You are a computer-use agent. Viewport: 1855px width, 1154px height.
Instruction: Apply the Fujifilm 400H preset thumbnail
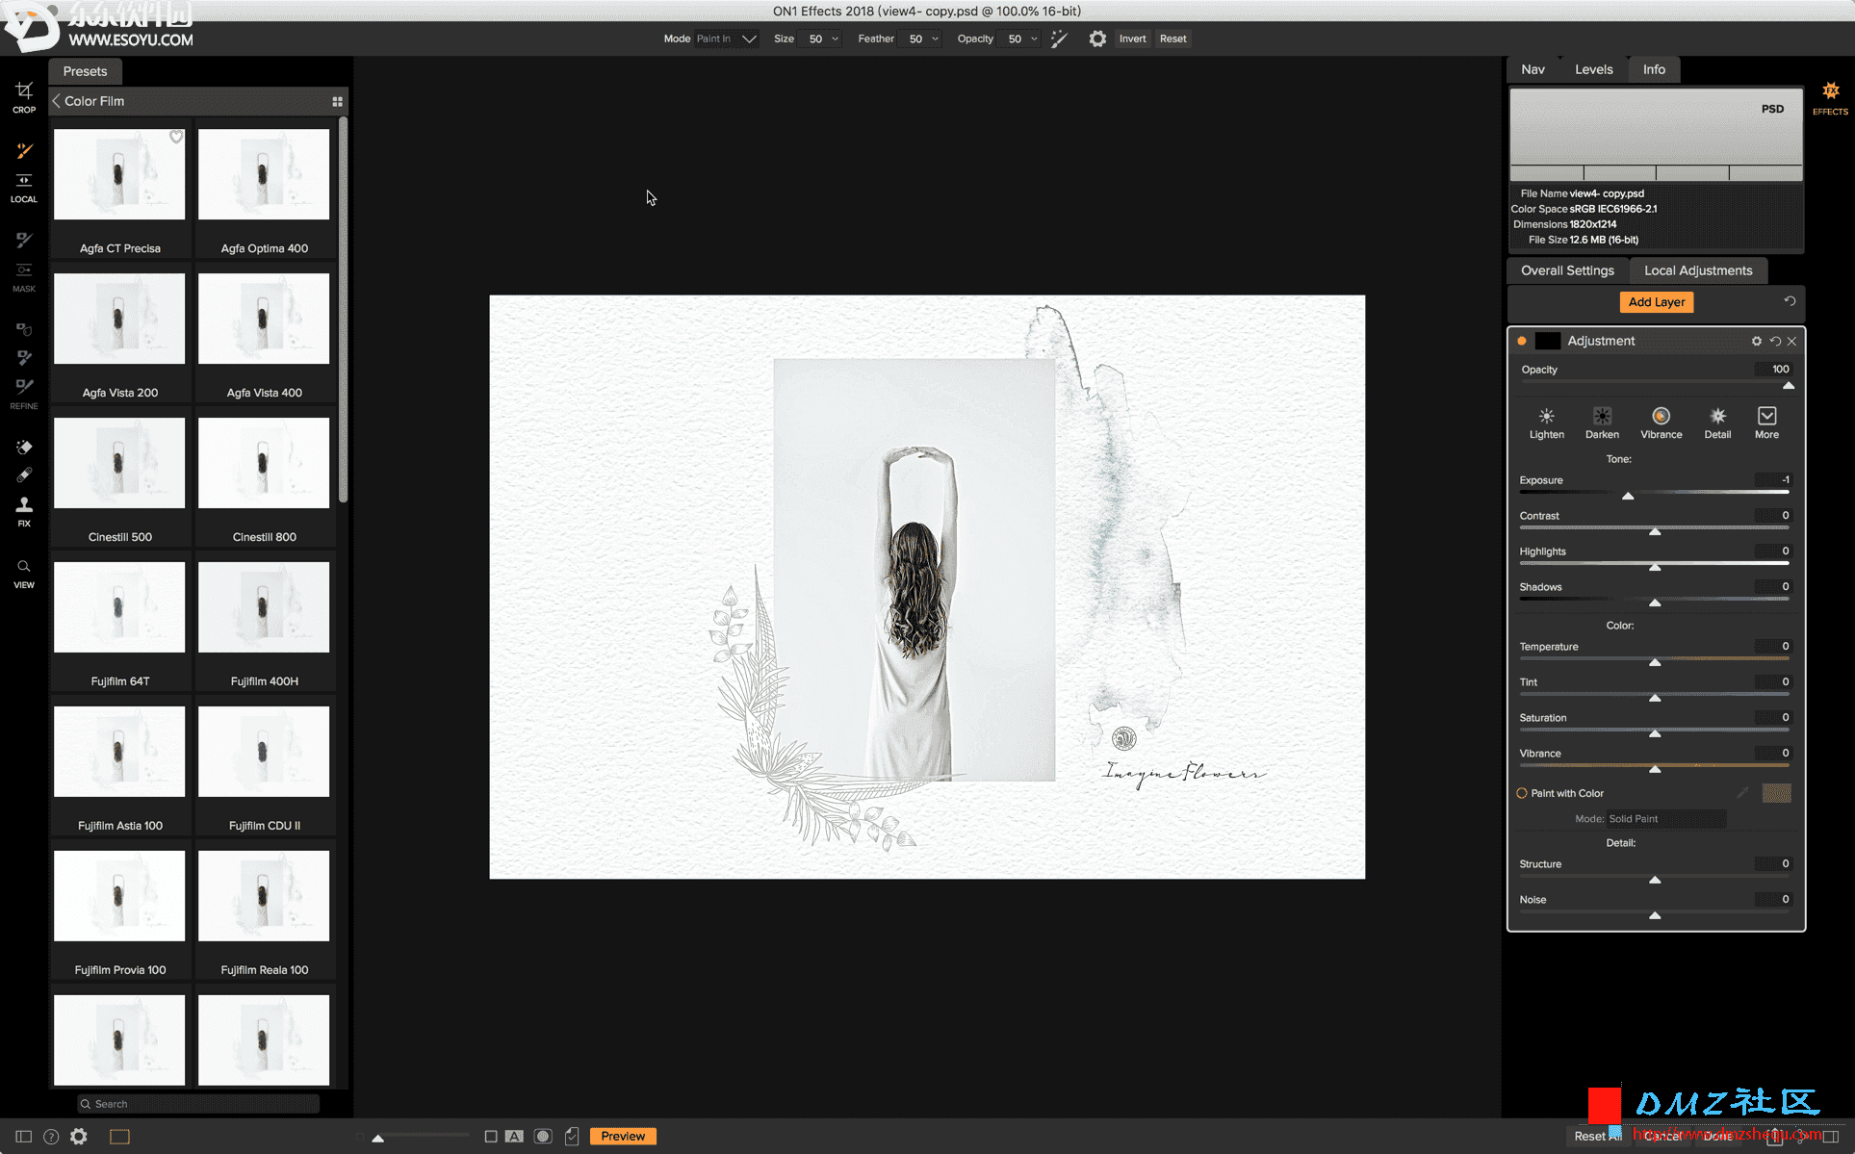pyautogui.click(x=264, y=607)
